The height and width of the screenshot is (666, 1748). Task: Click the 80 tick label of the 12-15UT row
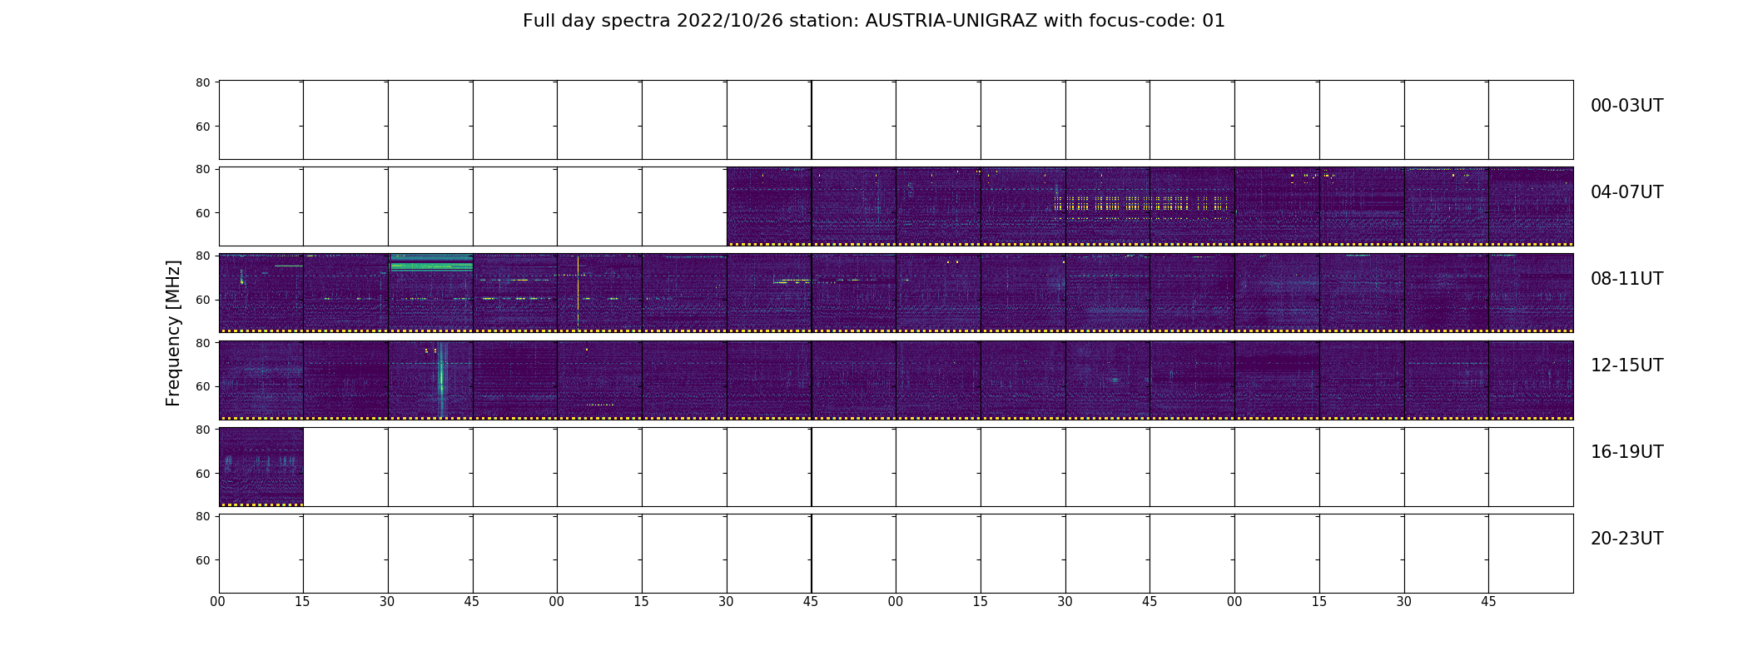(x=202, y=342)
